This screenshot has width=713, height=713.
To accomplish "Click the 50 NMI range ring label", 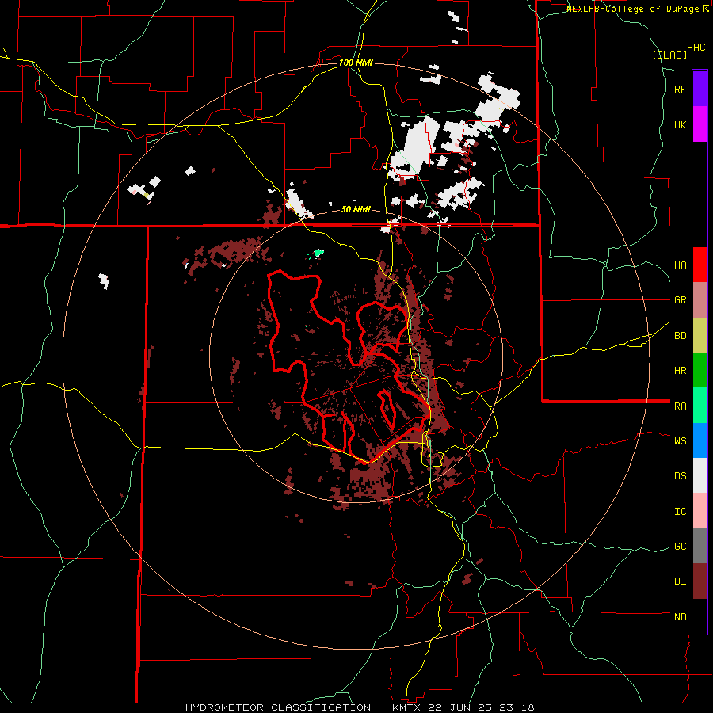I will pyautogui.click(x=356, y=209).
